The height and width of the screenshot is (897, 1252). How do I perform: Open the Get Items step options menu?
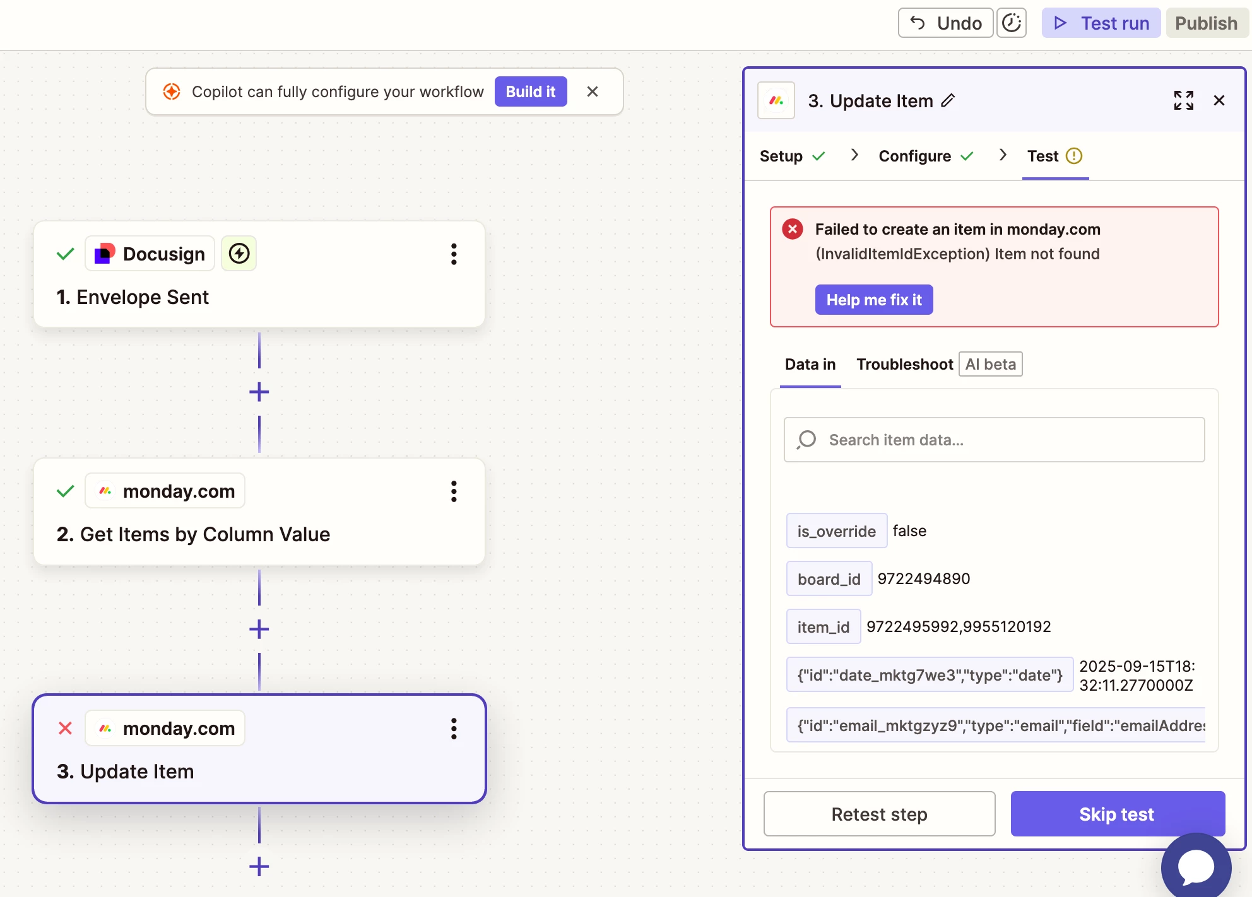[453, 491]
